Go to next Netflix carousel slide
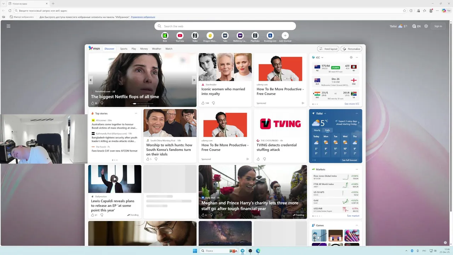This screenshot has width=453, height=255. click(x=194, y=80)
